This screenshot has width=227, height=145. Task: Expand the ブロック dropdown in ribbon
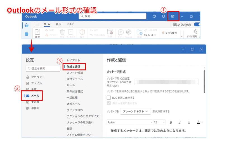click(57, 35)
